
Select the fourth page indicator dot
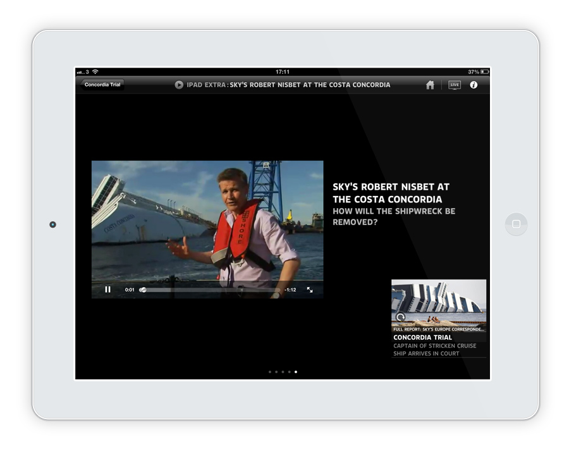pos(289,372)
